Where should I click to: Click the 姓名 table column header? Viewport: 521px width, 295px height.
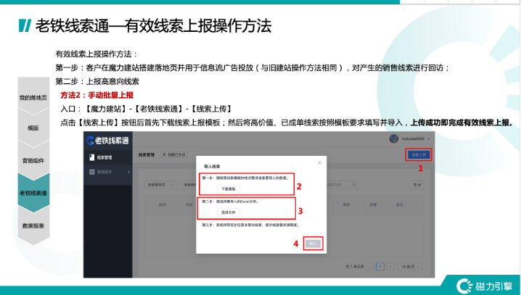[x=162, y=204]
